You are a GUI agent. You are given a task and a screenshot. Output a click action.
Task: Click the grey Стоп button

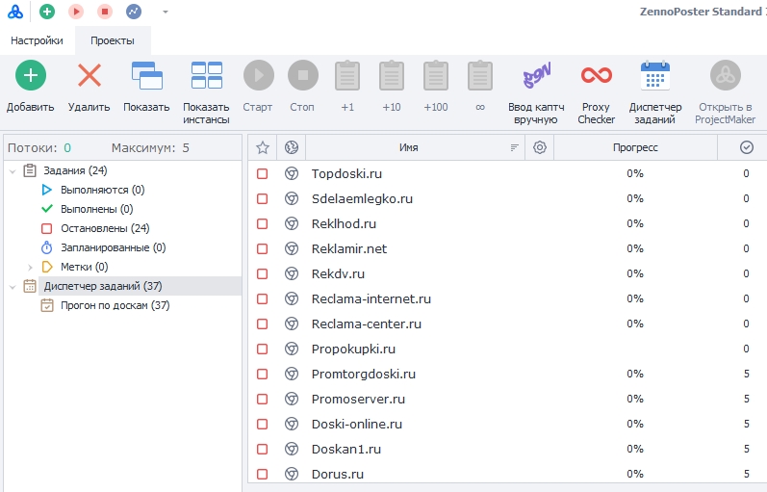coord(303,75)
